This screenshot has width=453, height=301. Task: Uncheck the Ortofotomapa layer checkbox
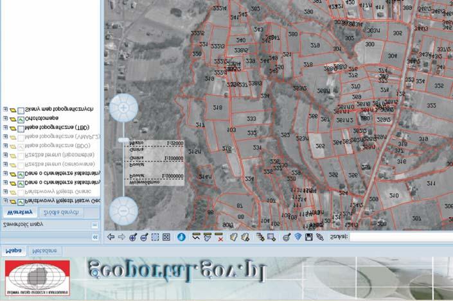pyautogui.click(x=21, y=119)
